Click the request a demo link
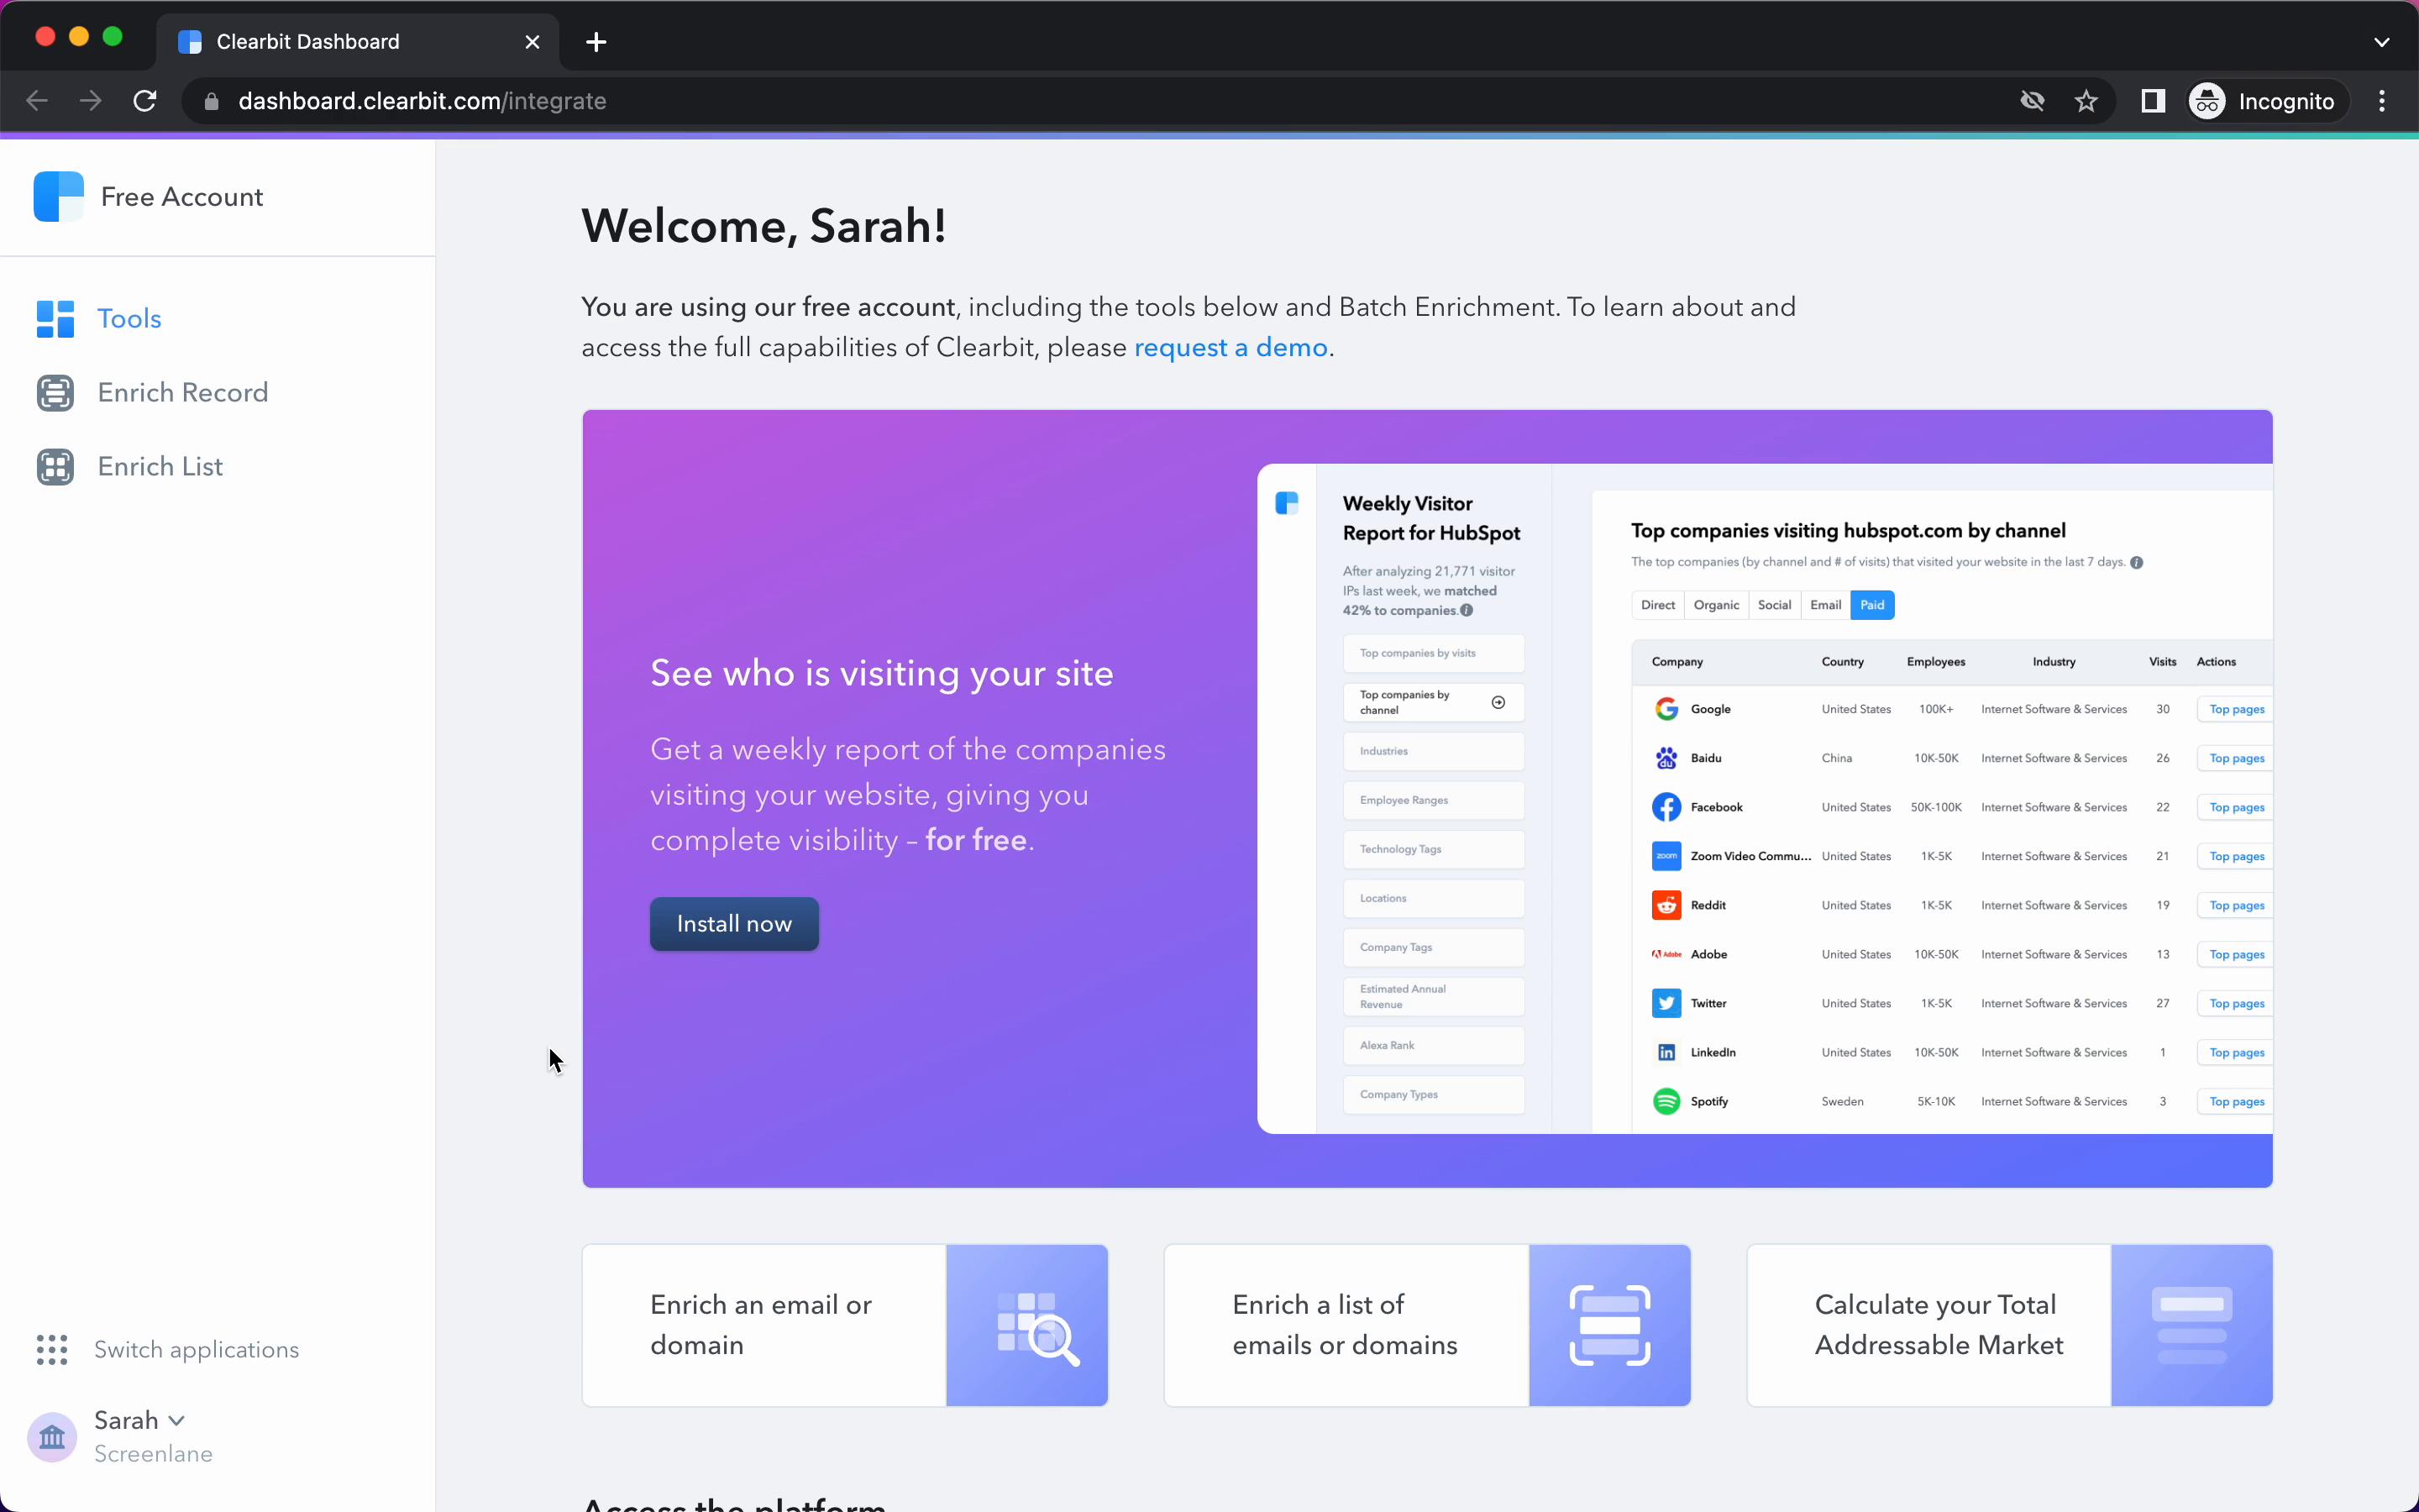 pos(1230,347)
